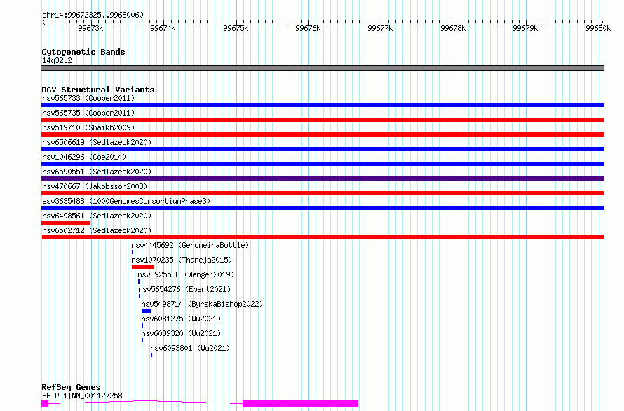Click the purple bar under nsv6590551
This screenshot has height=411, width=624.
pyautogui.click(x=323, y=179)
